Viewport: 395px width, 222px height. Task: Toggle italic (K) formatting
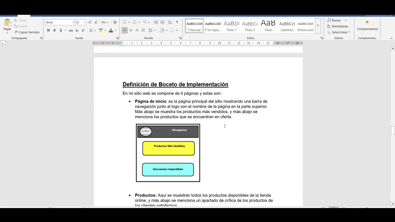[55, 30]
